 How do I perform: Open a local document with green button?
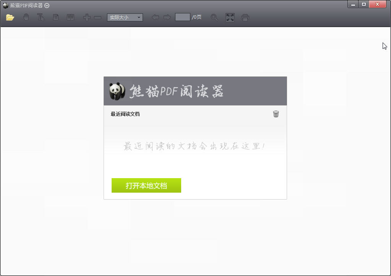[146, 185]
